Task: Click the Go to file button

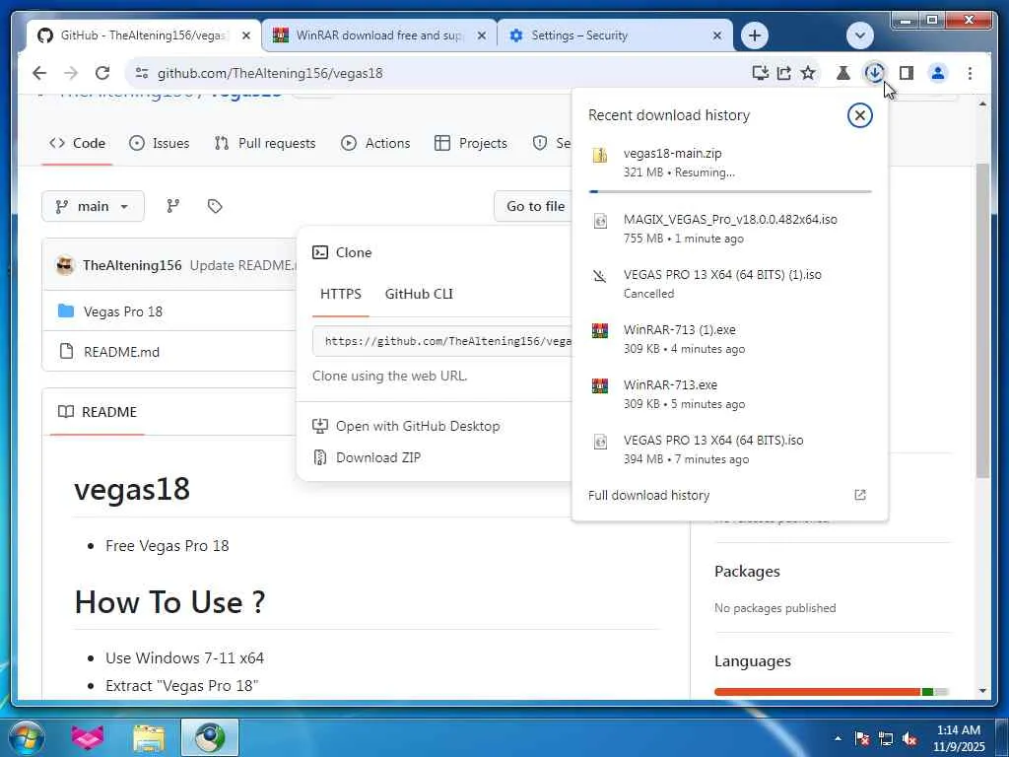Action: point(534,206)
